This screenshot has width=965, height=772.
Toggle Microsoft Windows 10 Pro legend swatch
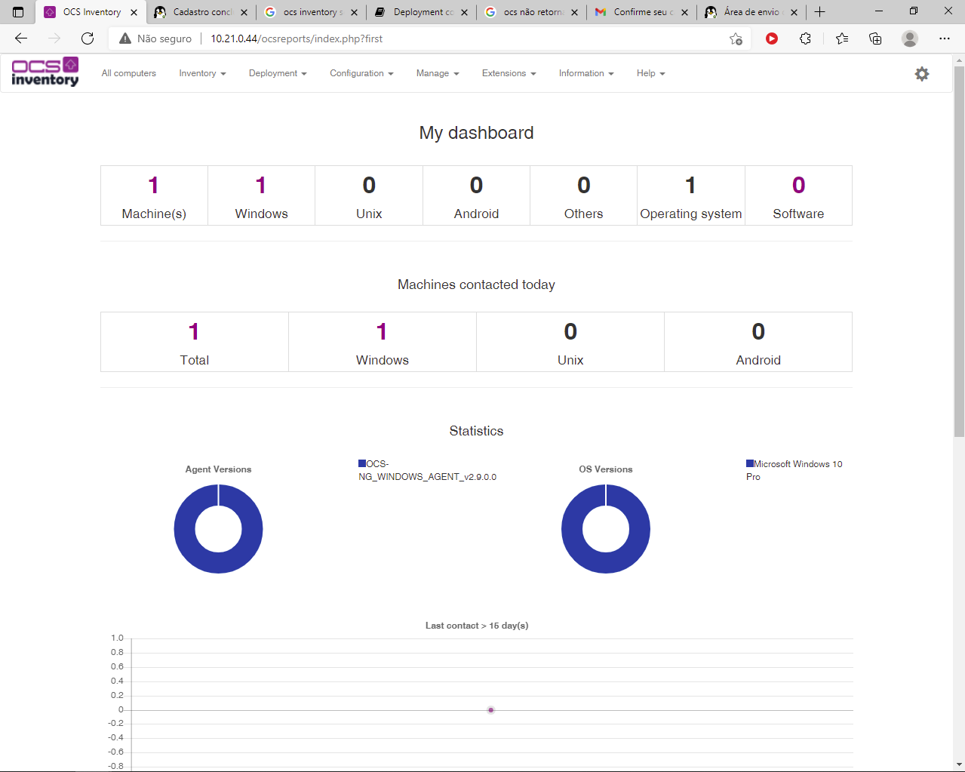[x=750, y=463]
